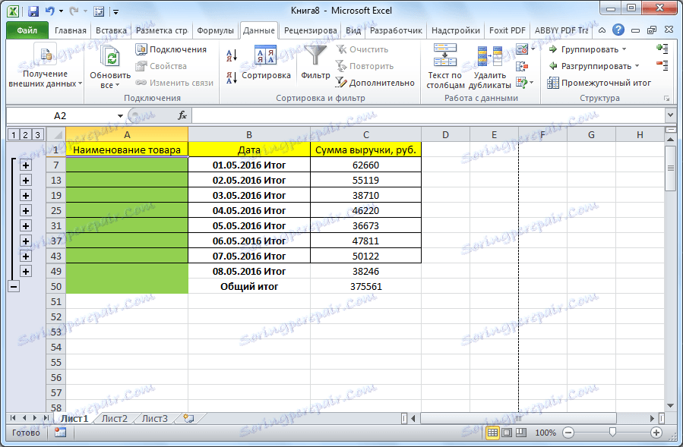This screenshot has width=683, height=447.
Task: Click the Удалить дубликаты icon
Action: [x=489, y=57]
